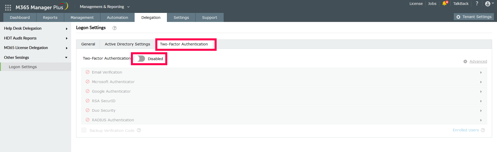Screen dimensions: 497x152
Task: Collapse the Other Settings sidebar section
Action: (x=35, y=58)
